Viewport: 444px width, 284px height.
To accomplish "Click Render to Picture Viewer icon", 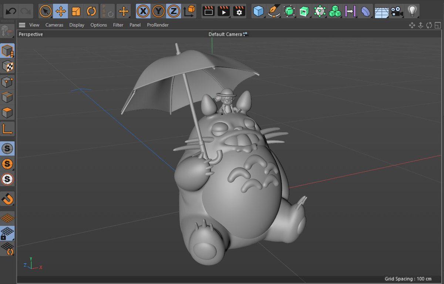I will click(x=224, y=11).
